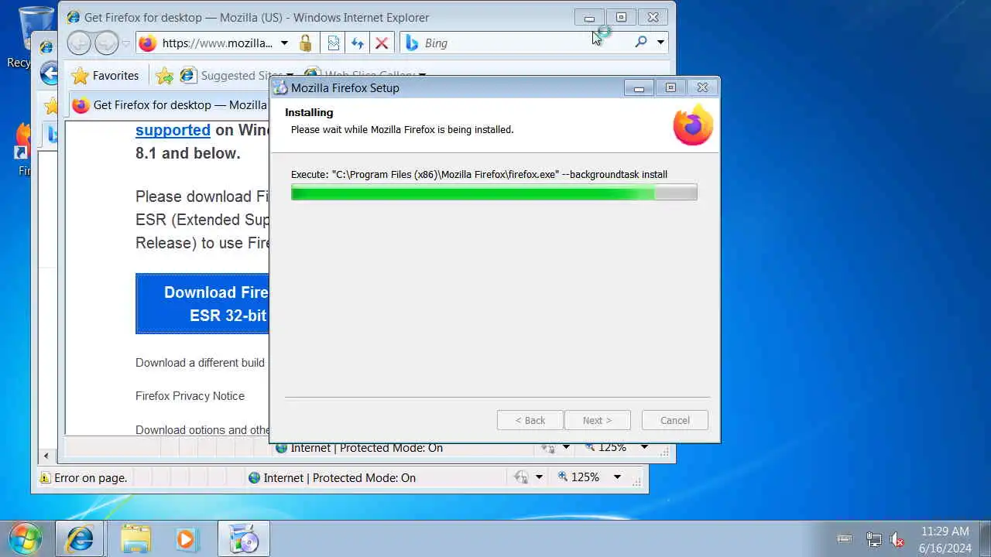Click the Bing provider logo icon
991x557 pixels.
413,43
